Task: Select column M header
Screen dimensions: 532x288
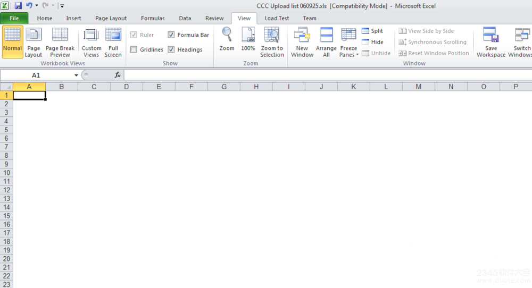Action: (418, 87)
